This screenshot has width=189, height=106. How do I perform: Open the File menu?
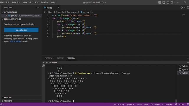point(2,2)
